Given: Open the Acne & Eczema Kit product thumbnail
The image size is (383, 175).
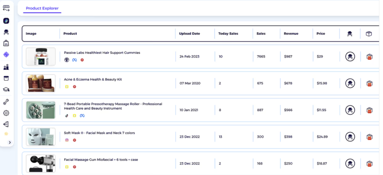Looking at the screenshot, I should pos(41,83).
